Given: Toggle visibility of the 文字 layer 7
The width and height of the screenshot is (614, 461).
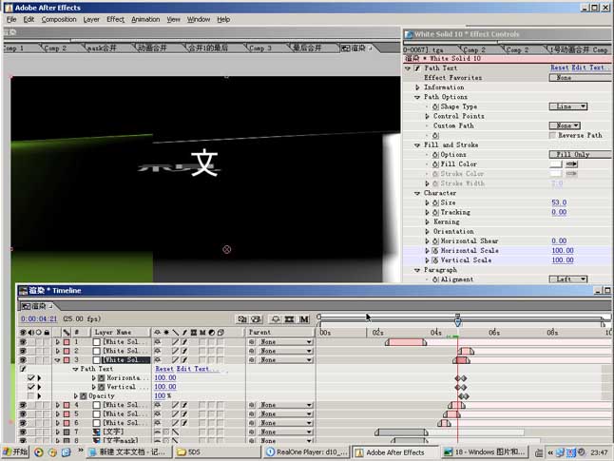Looking at the screenshot, I should [x=23, y=432].
